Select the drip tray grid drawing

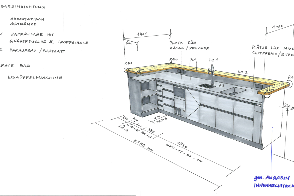coord(207,86)
